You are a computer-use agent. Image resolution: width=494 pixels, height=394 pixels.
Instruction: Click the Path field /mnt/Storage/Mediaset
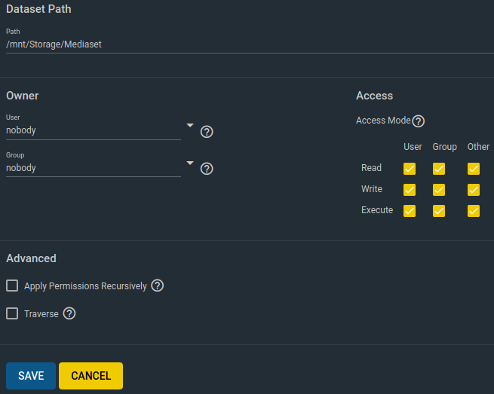(250, 44)
